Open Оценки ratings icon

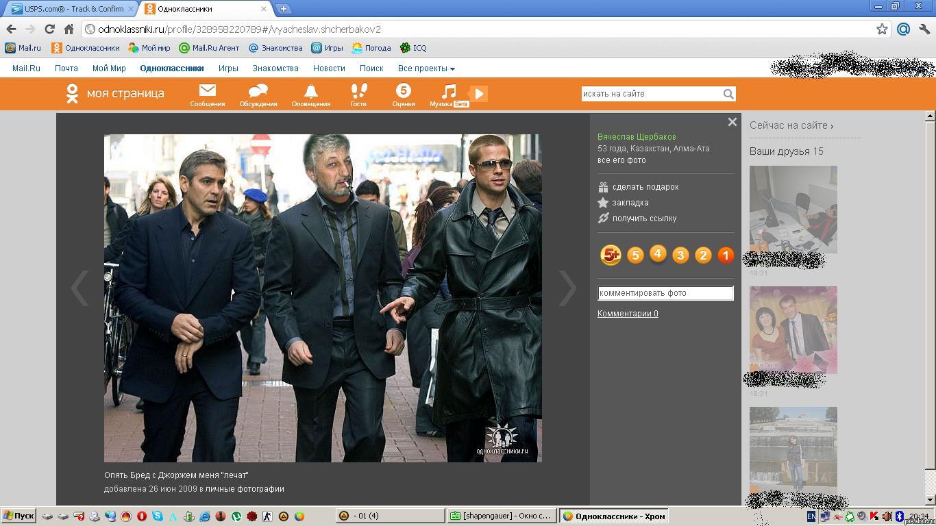(x=404, y=90)
